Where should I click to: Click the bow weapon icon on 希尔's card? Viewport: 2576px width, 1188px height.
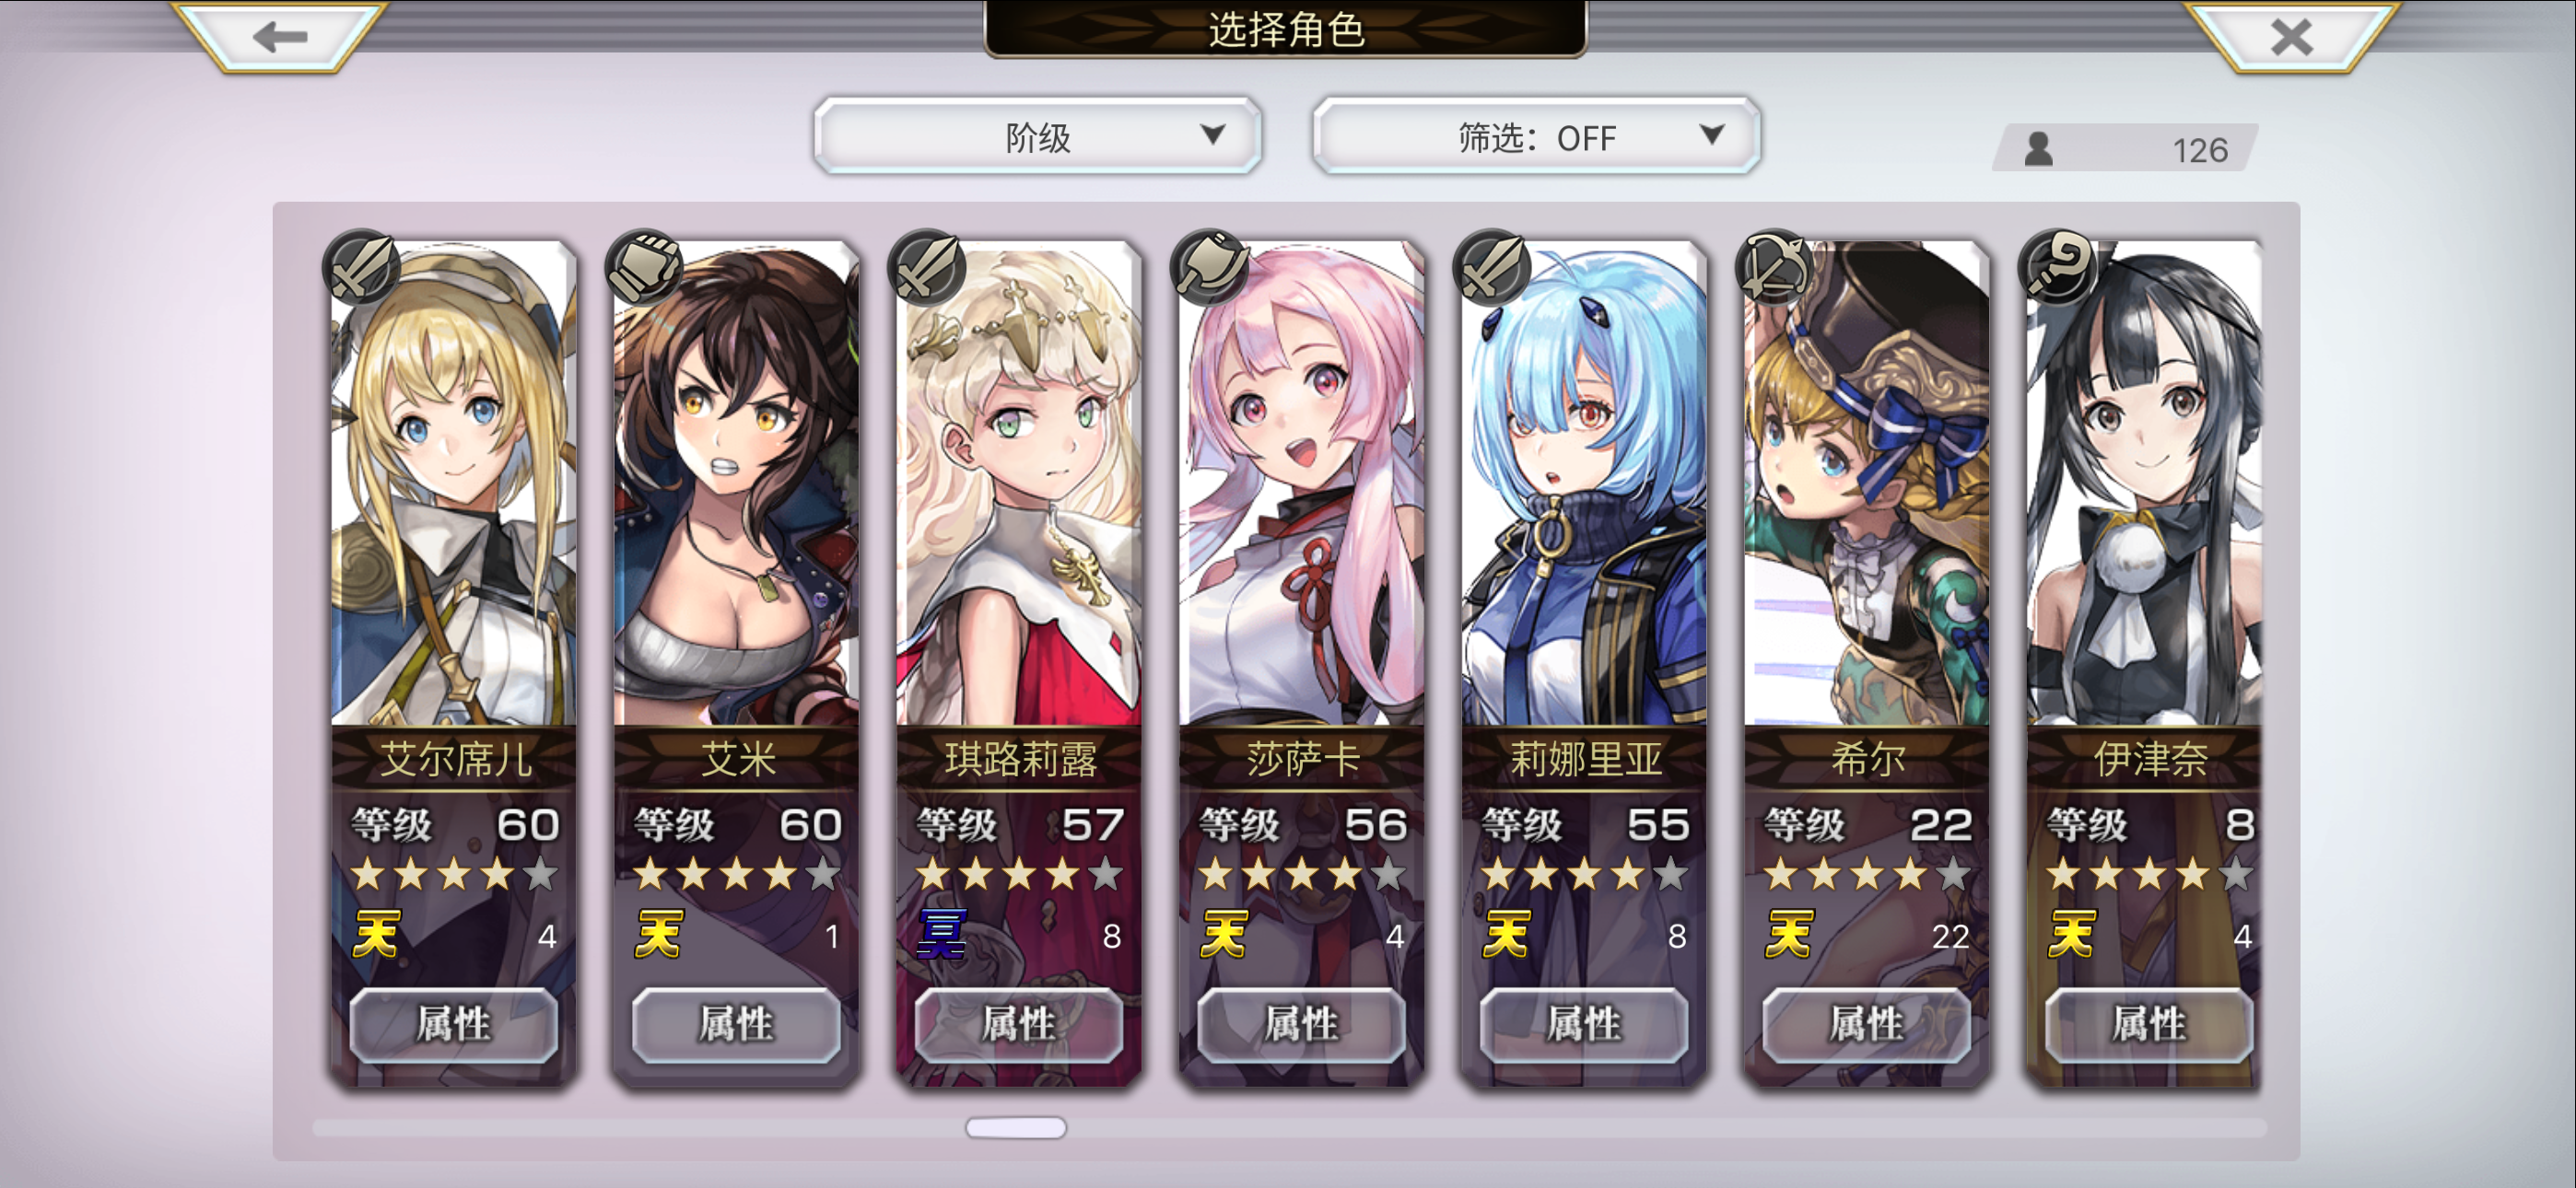(x=1775, y=268)
